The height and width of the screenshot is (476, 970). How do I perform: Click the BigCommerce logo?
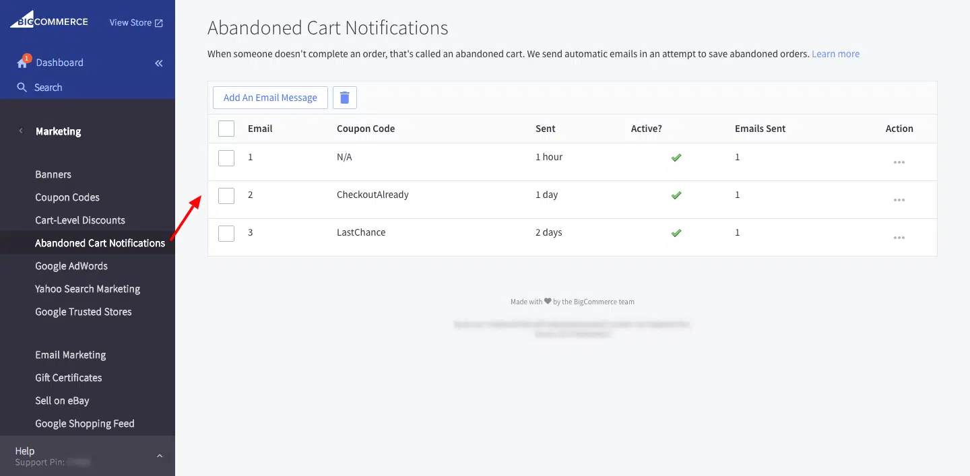point(48,22)
